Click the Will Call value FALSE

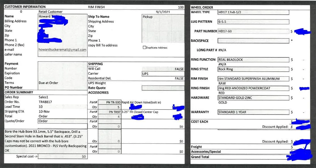tap(179, 69)
